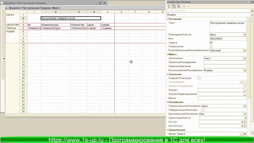
Task: Collapse the Положение property group
Action: click(167, 102)
